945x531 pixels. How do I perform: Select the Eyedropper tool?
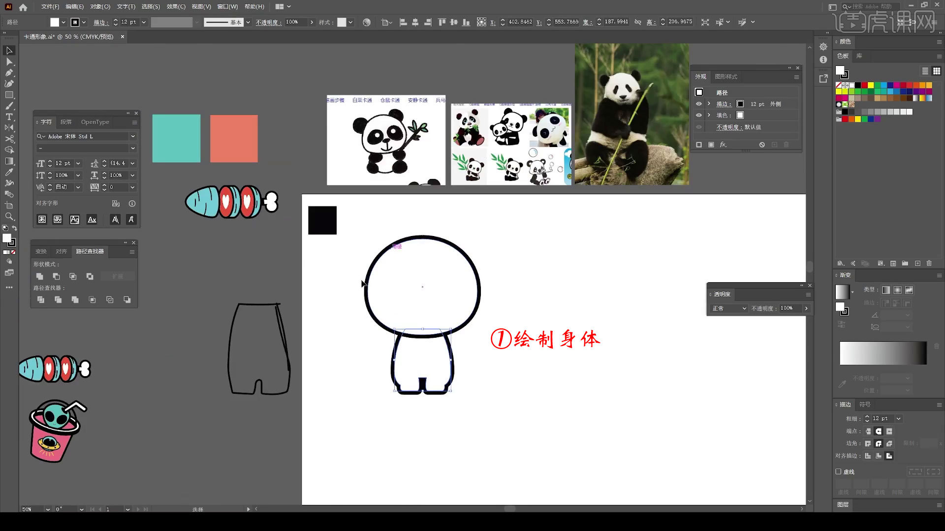9,172
